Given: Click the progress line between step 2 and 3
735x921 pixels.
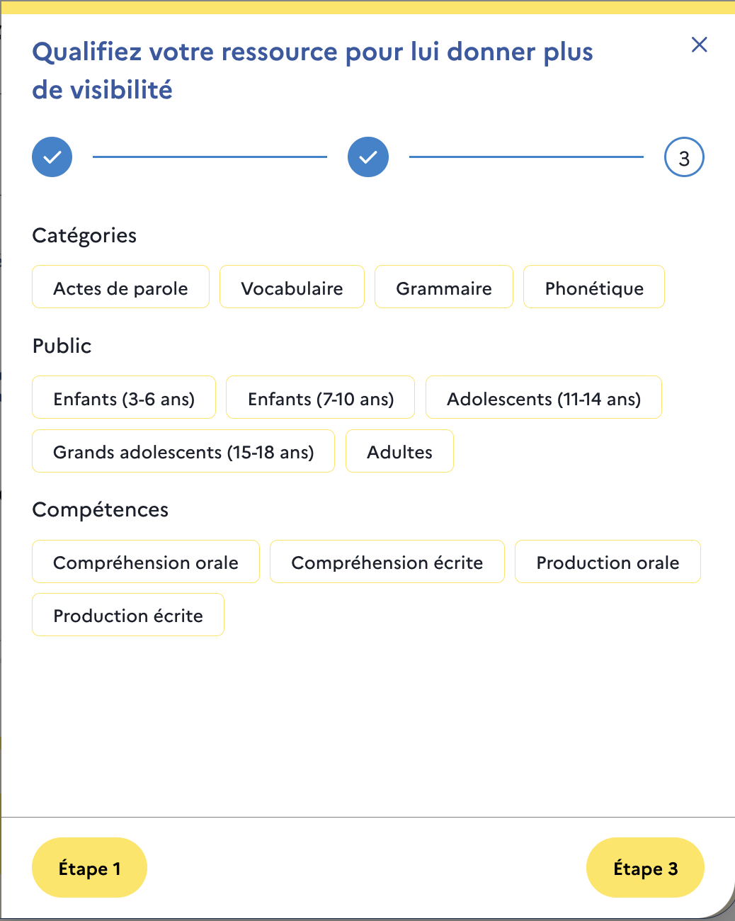Looking at the screenshot, I should (525, 157).
